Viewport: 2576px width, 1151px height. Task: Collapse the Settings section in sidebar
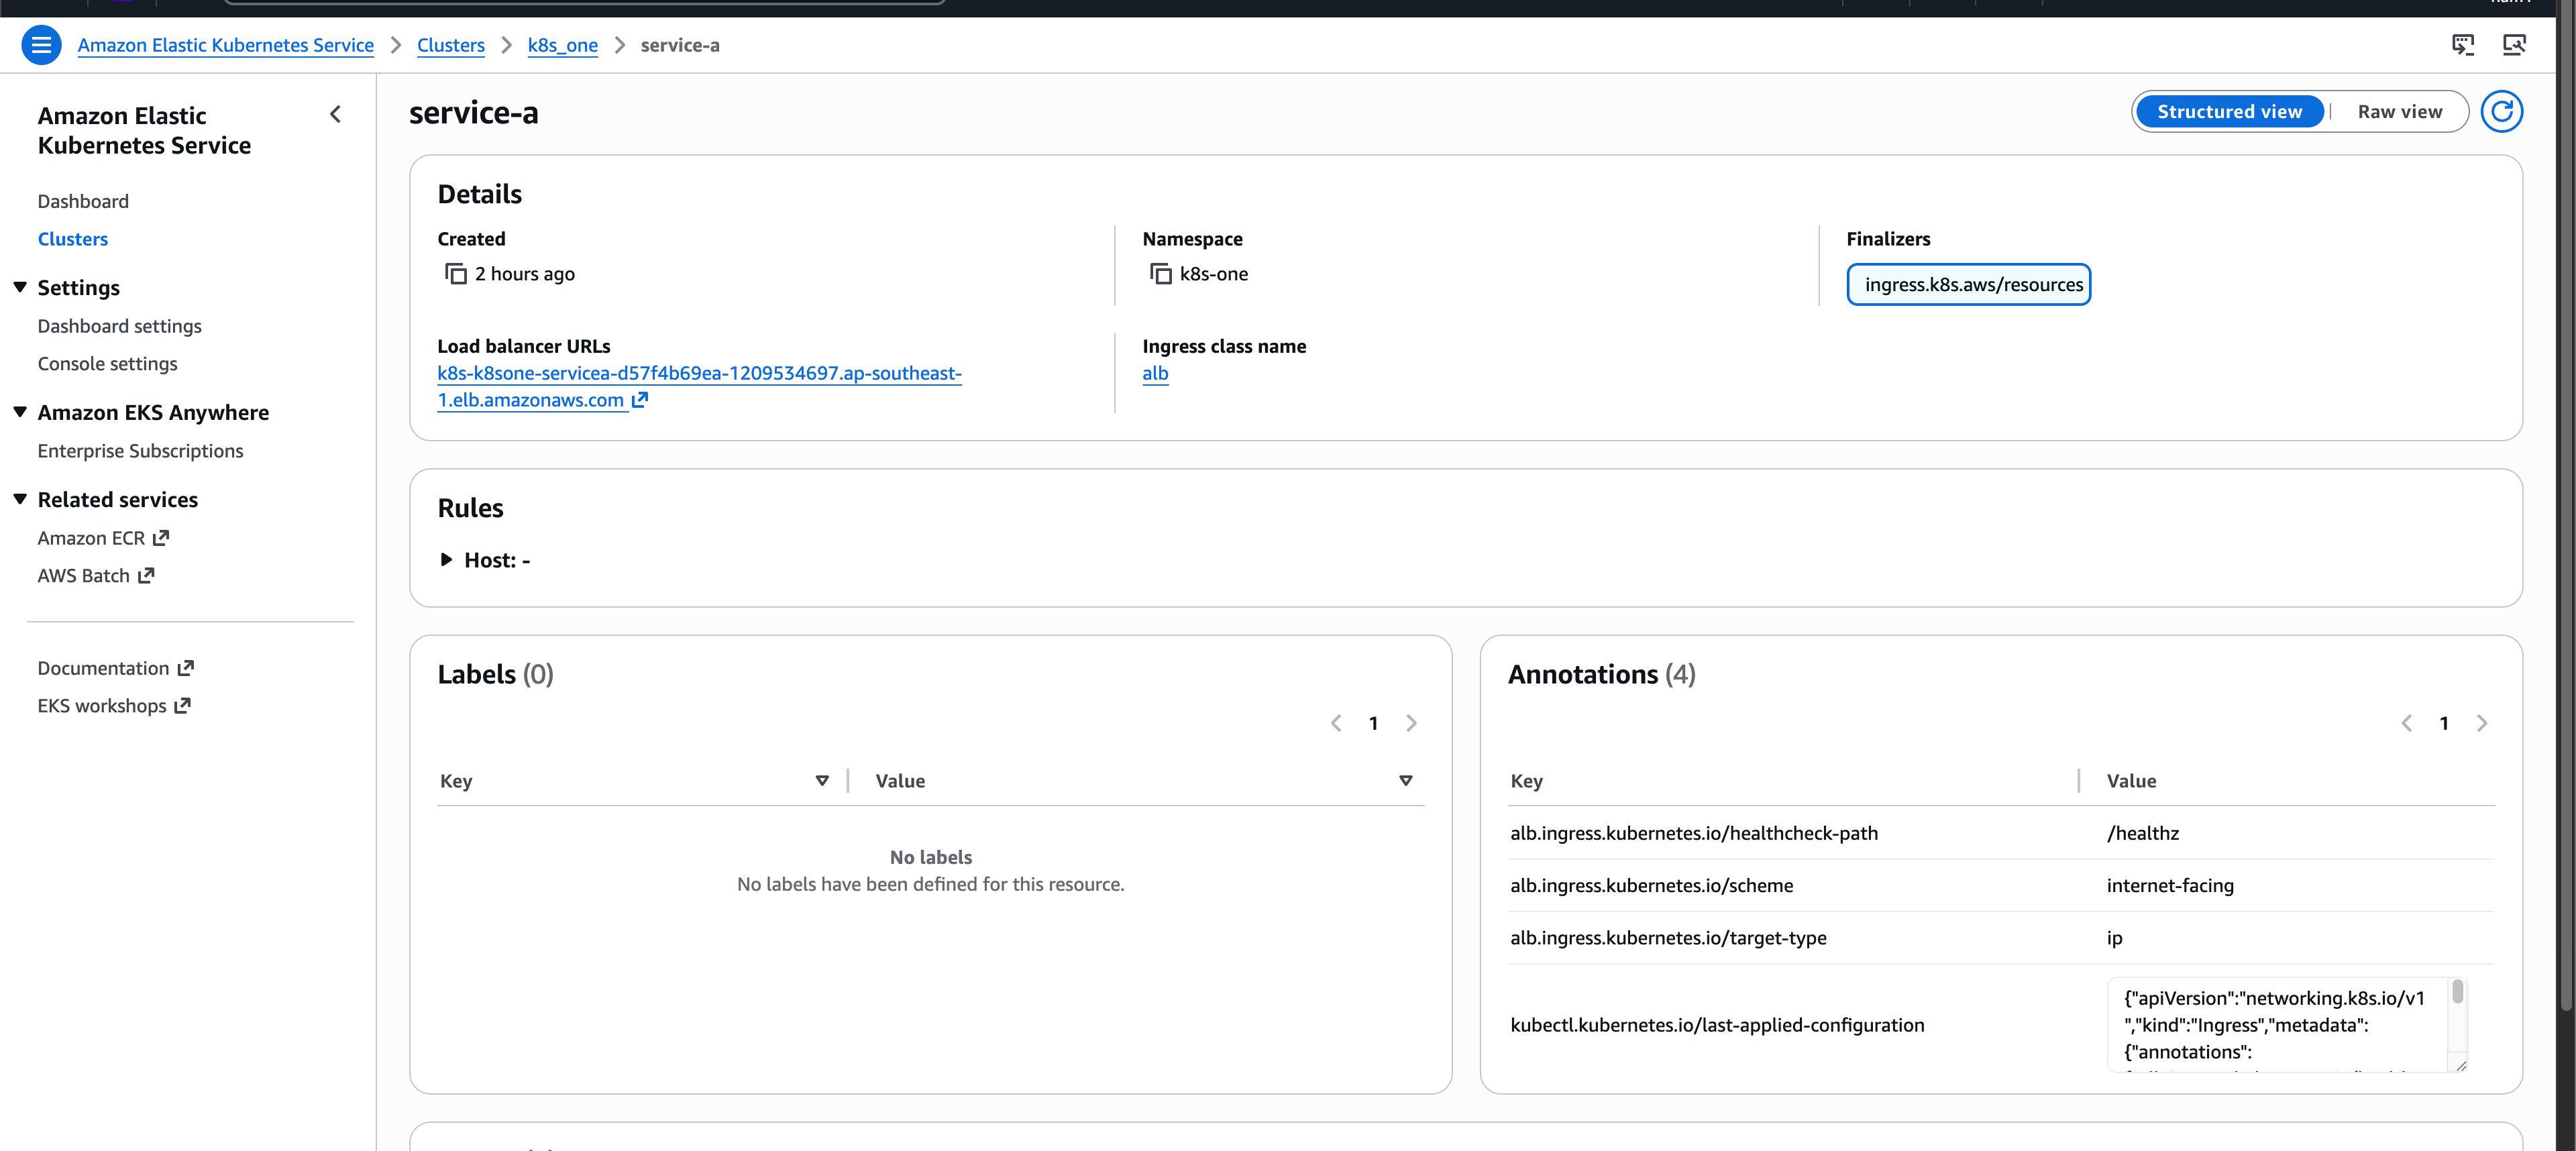(20, 288)
